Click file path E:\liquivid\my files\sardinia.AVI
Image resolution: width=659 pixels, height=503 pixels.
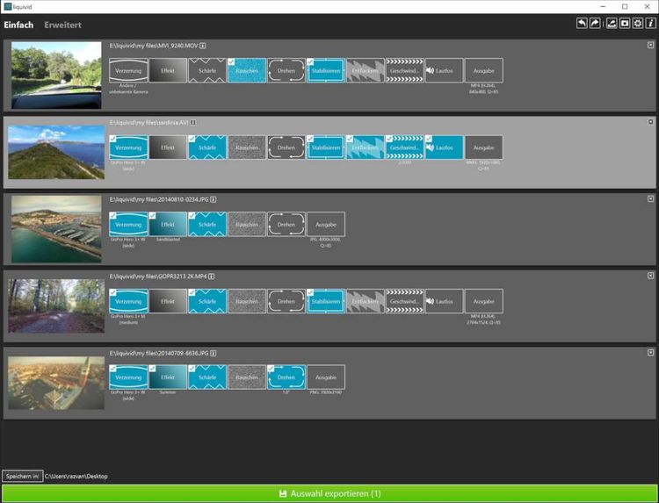(149, 123)
